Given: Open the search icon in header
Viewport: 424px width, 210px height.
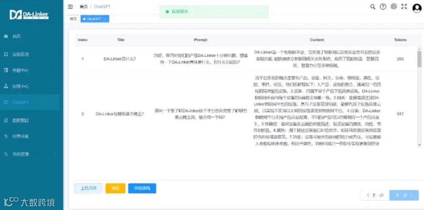Looking at the screenshot, I should [373, 7].
